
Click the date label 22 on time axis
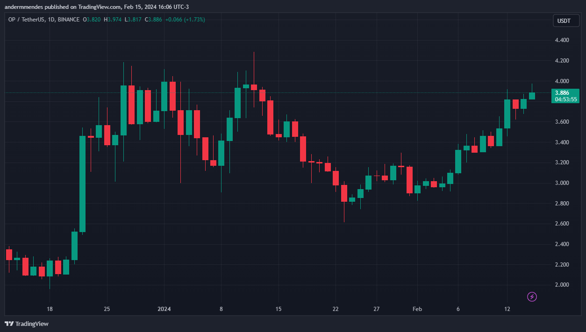tap(336, 309)
